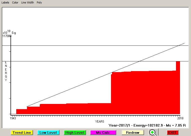The width and height of the screenshot is (191, 136).
Task: Open the Poly menu
Action: click(x=39, y=2)
